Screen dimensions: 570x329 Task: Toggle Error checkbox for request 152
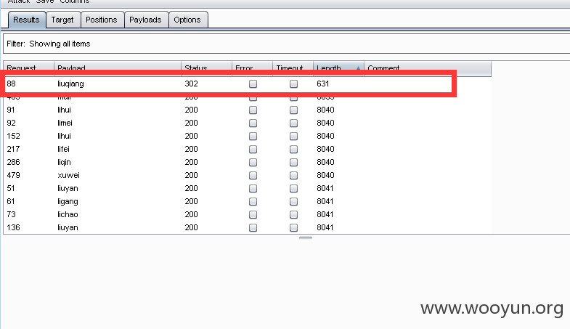click(x=253, y=137)
